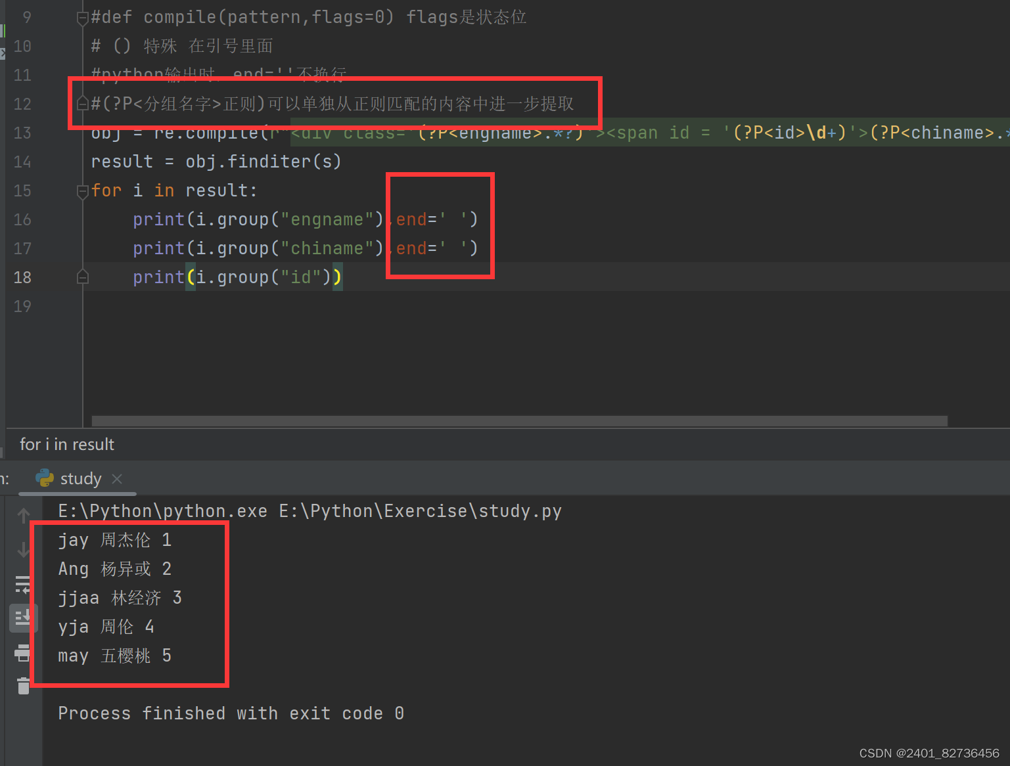The height and width of the screenshot is (766, 1010).
Task: Click line number 16 in the gutter
Action: tap(22, 219)
